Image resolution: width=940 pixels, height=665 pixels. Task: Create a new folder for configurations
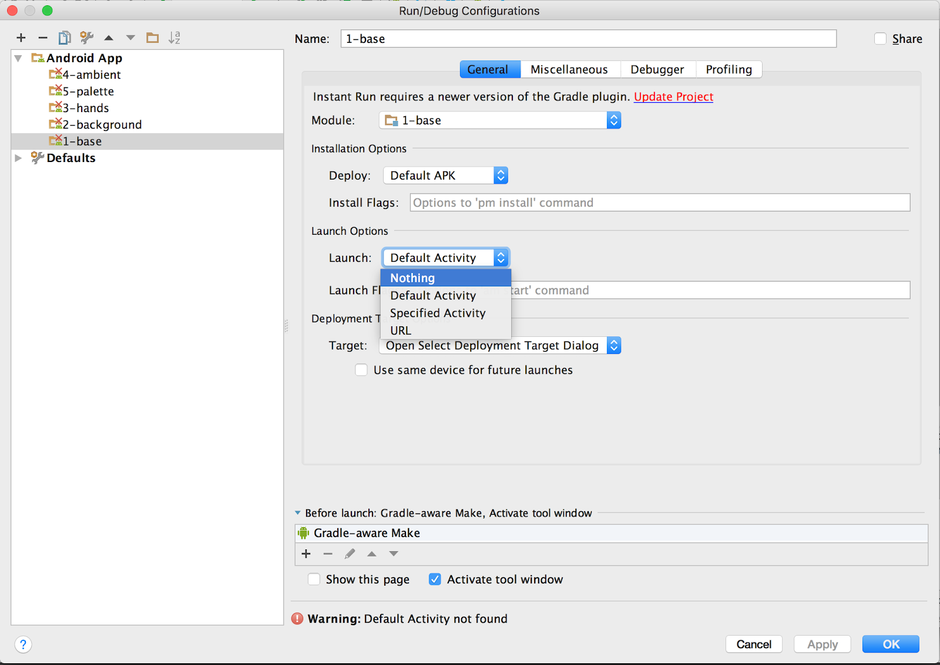click(x=153, y=38)
